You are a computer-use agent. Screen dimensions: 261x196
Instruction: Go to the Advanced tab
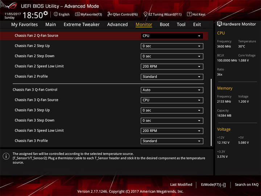(x=117, y=25)
